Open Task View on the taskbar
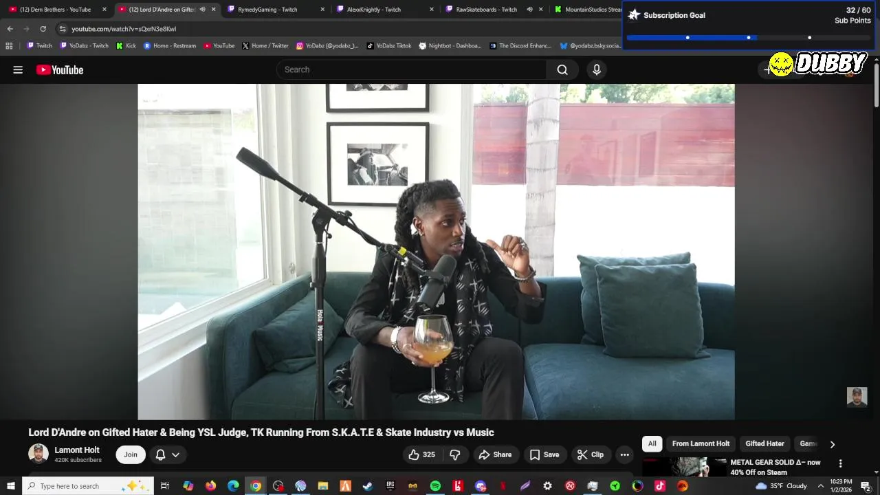Image resolution: width=880 pixels, height=495 pixels. pos(165,486)
